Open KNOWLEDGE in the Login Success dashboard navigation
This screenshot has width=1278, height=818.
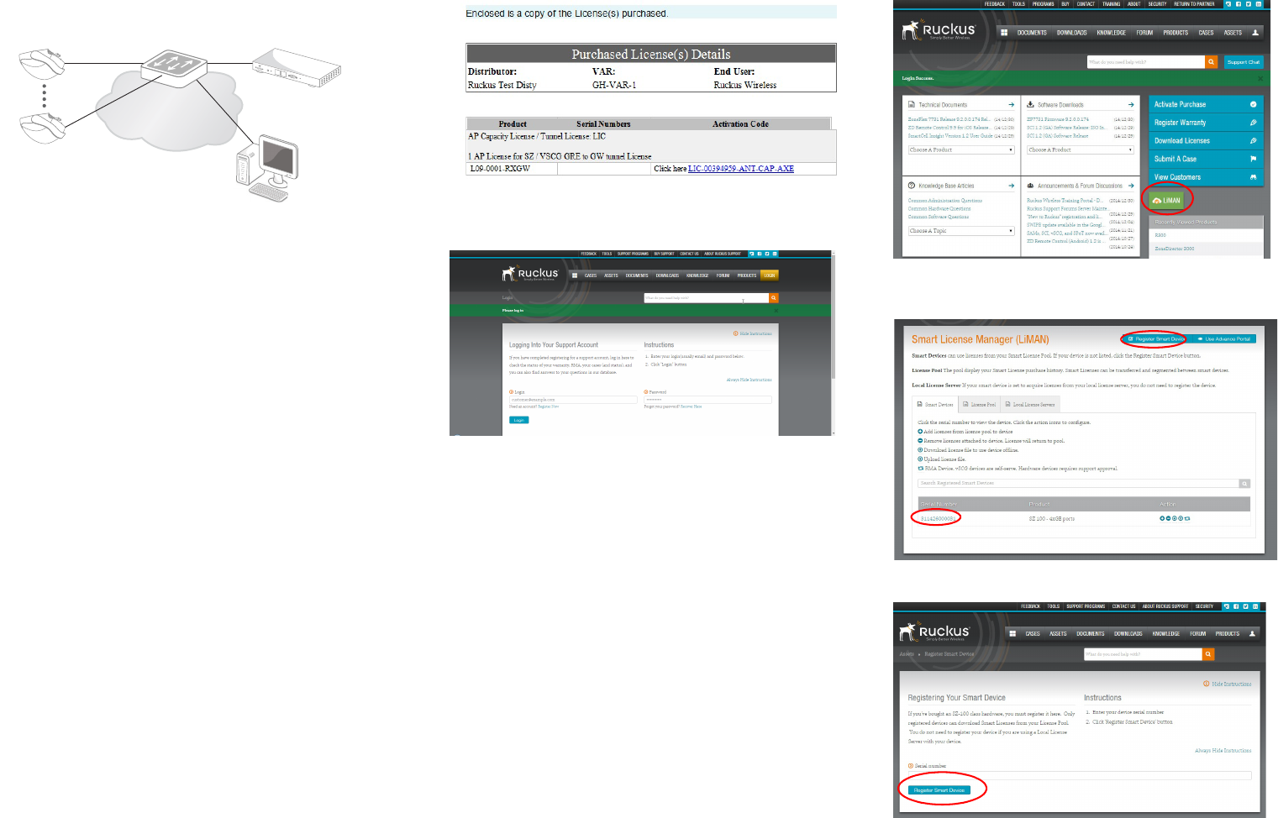tap(1111, 33)
